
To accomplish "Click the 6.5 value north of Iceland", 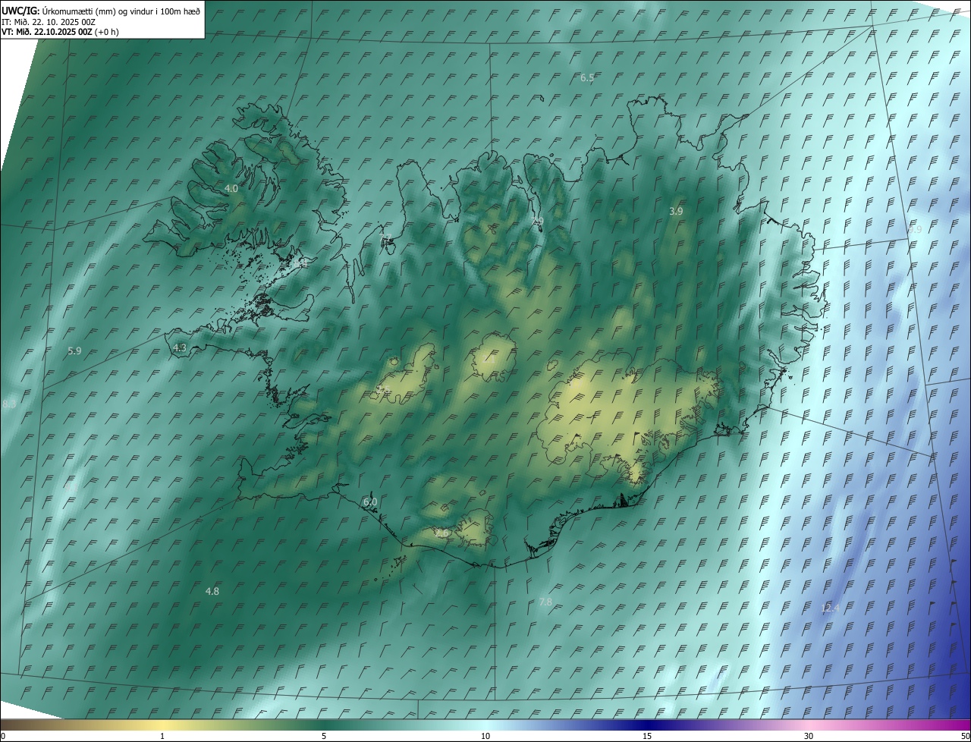I will click(x=587, y=77).
